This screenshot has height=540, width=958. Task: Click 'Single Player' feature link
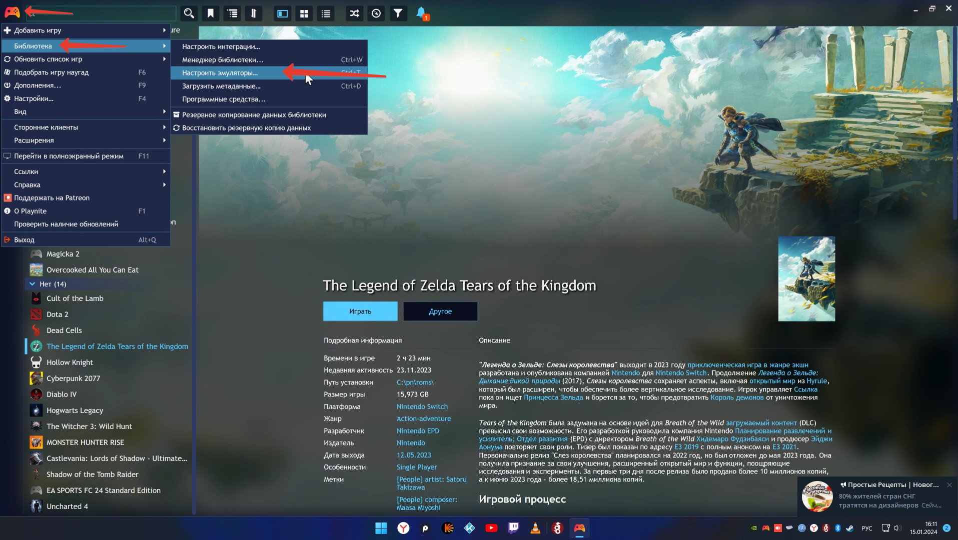417,467
